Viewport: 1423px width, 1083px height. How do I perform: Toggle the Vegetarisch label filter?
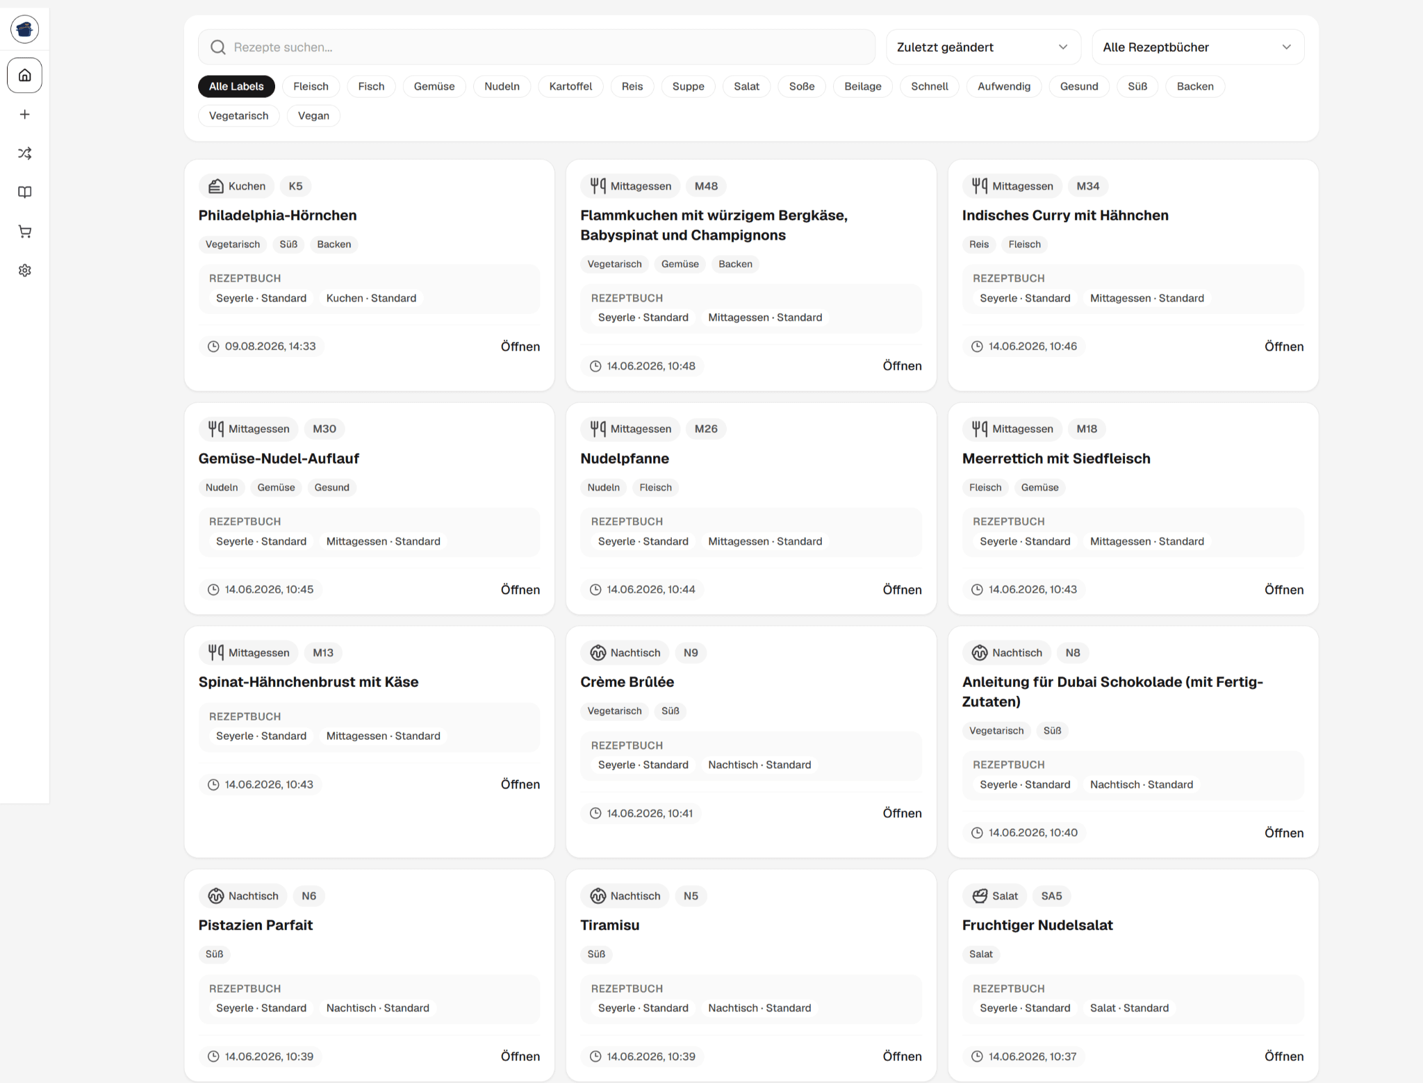click(238, 115)
